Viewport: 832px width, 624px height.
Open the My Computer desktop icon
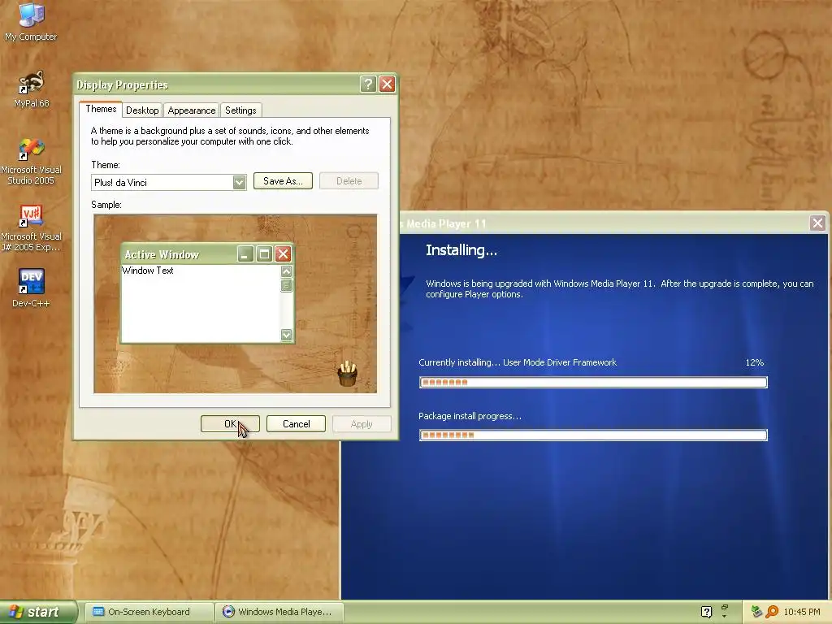tap(31, 21)
